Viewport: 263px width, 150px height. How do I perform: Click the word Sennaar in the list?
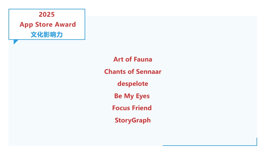click(x=149, y=71)
